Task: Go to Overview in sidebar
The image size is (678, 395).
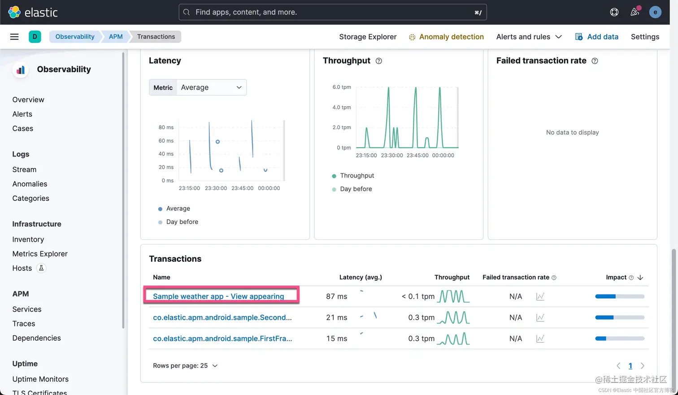Action: 28,100
